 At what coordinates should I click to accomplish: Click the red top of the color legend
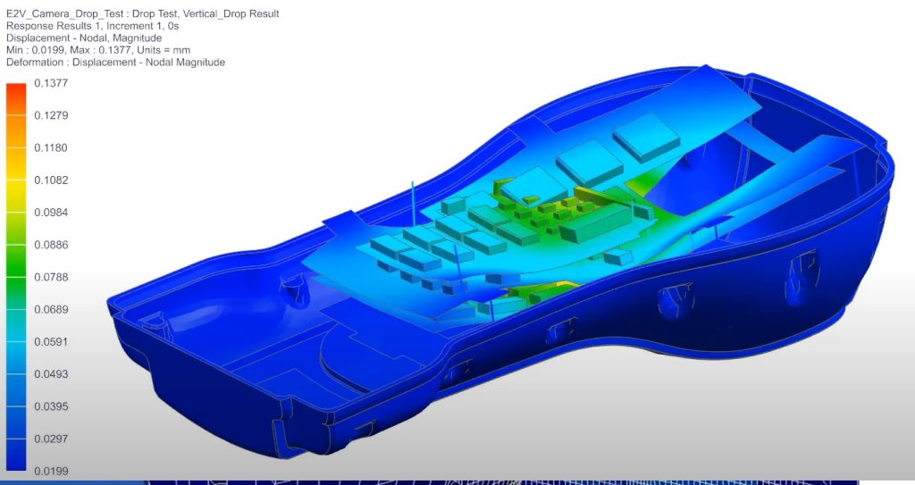click(x=16, y=90)
